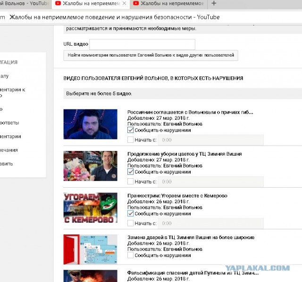The image size is (302, 282).
Task: Click title Россиянин соглашается с Вольновым о причинах
Action: click(190, 112)
